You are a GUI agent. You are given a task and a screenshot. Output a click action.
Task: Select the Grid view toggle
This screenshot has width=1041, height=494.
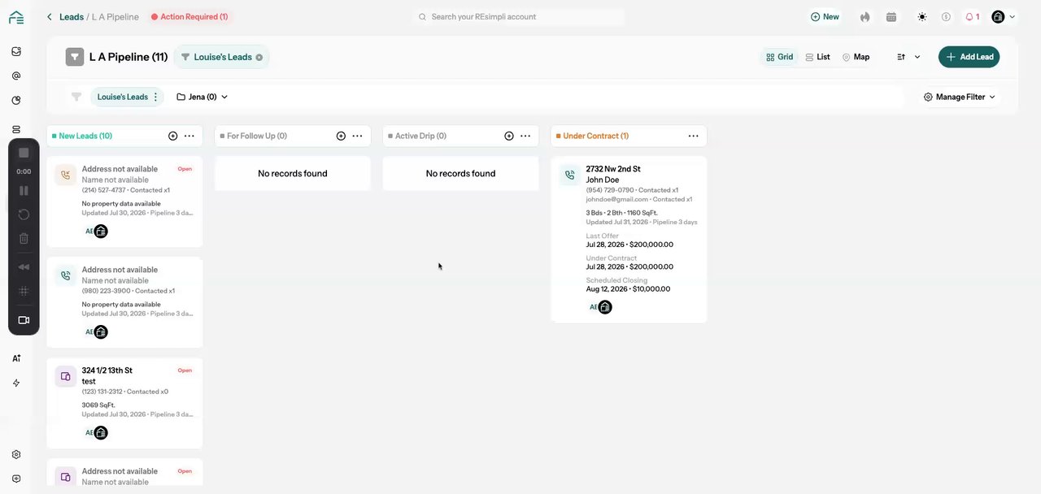pos(779,57)
